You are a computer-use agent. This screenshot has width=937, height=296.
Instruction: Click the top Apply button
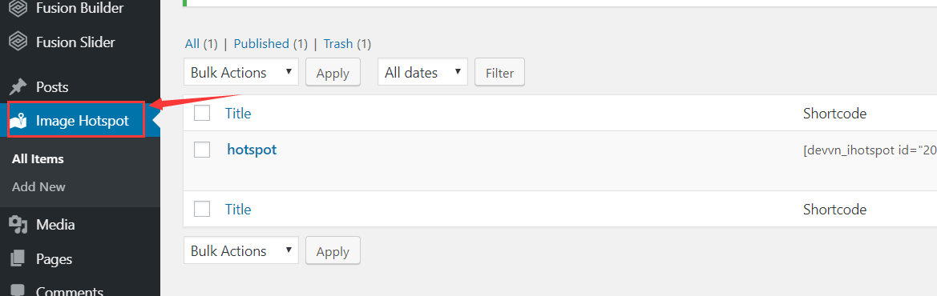click(333, 73)
